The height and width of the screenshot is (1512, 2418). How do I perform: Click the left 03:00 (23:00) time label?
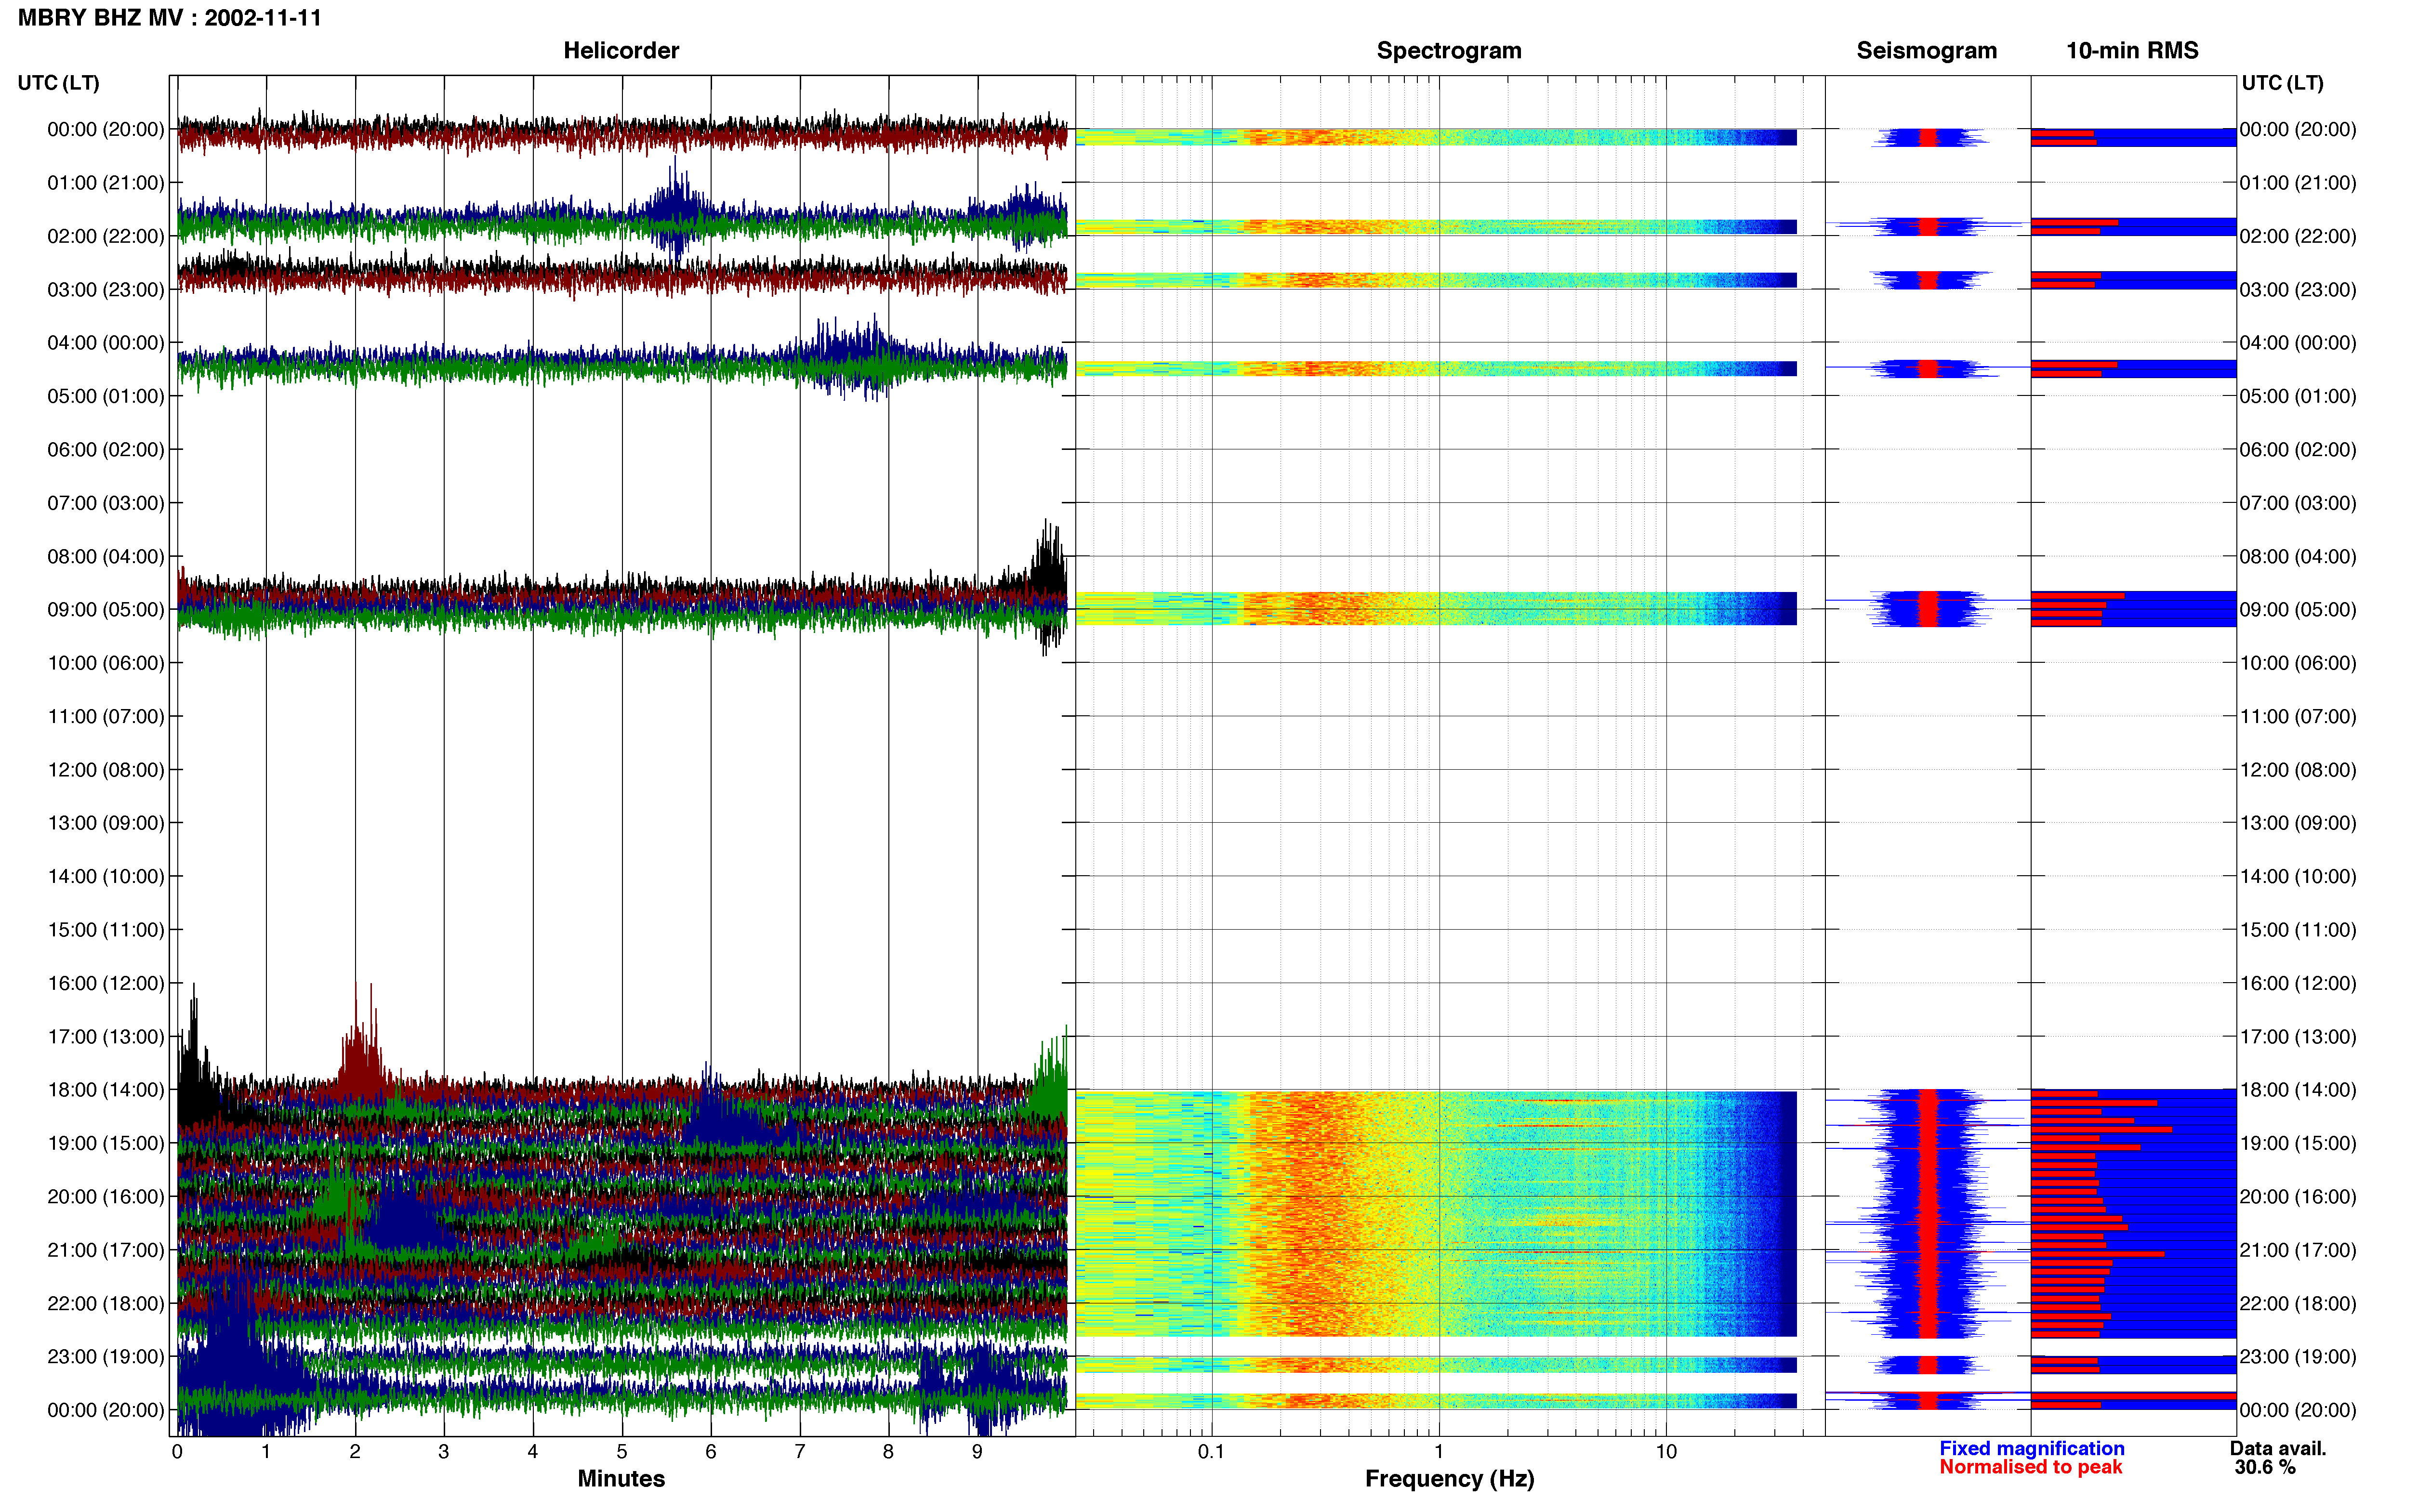coord(105,289)
